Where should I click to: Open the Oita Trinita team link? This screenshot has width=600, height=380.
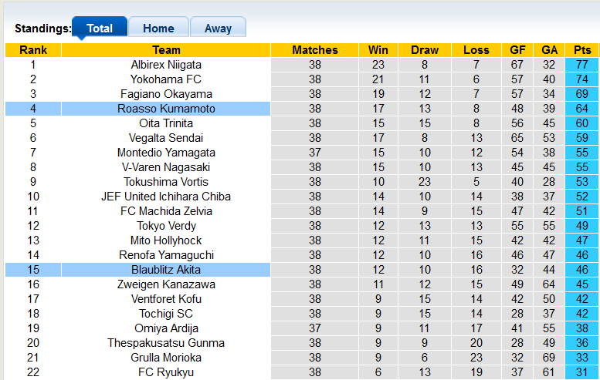[x=166, y=123]
